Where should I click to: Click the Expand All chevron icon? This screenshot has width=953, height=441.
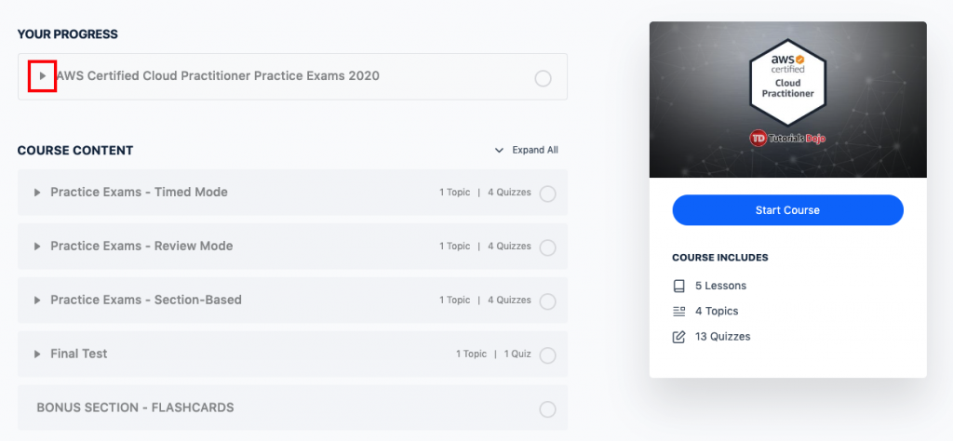(499, 150)
